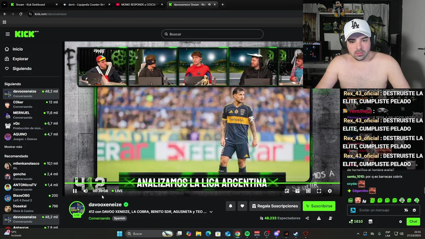View site information icon in address bar
Image resolution: width=425 pixels, height=239 pixels.
coord(30,14)
